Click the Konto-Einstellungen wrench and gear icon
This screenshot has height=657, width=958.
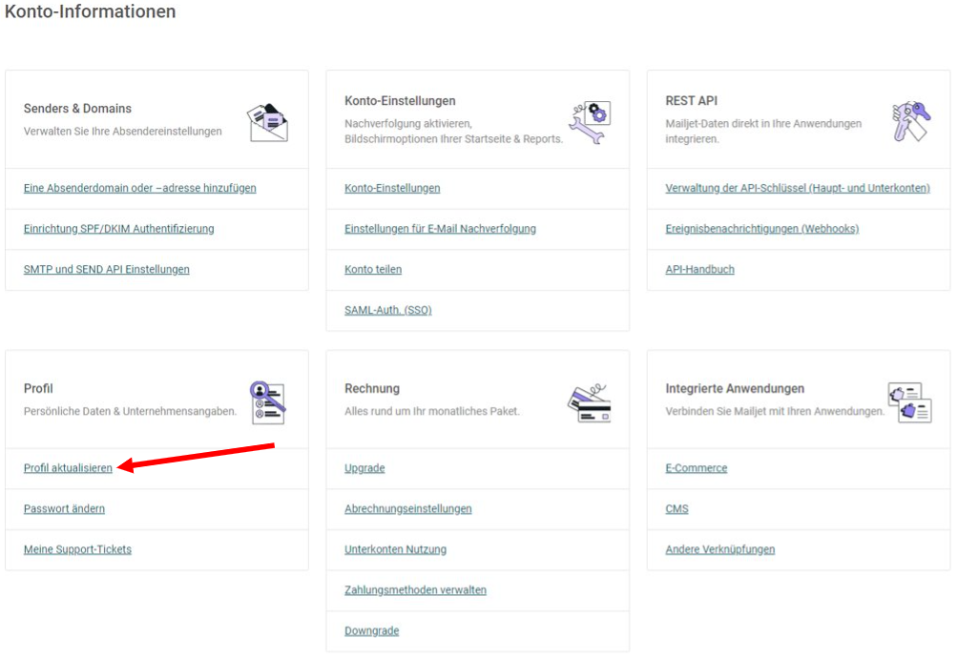coord(590,122)
